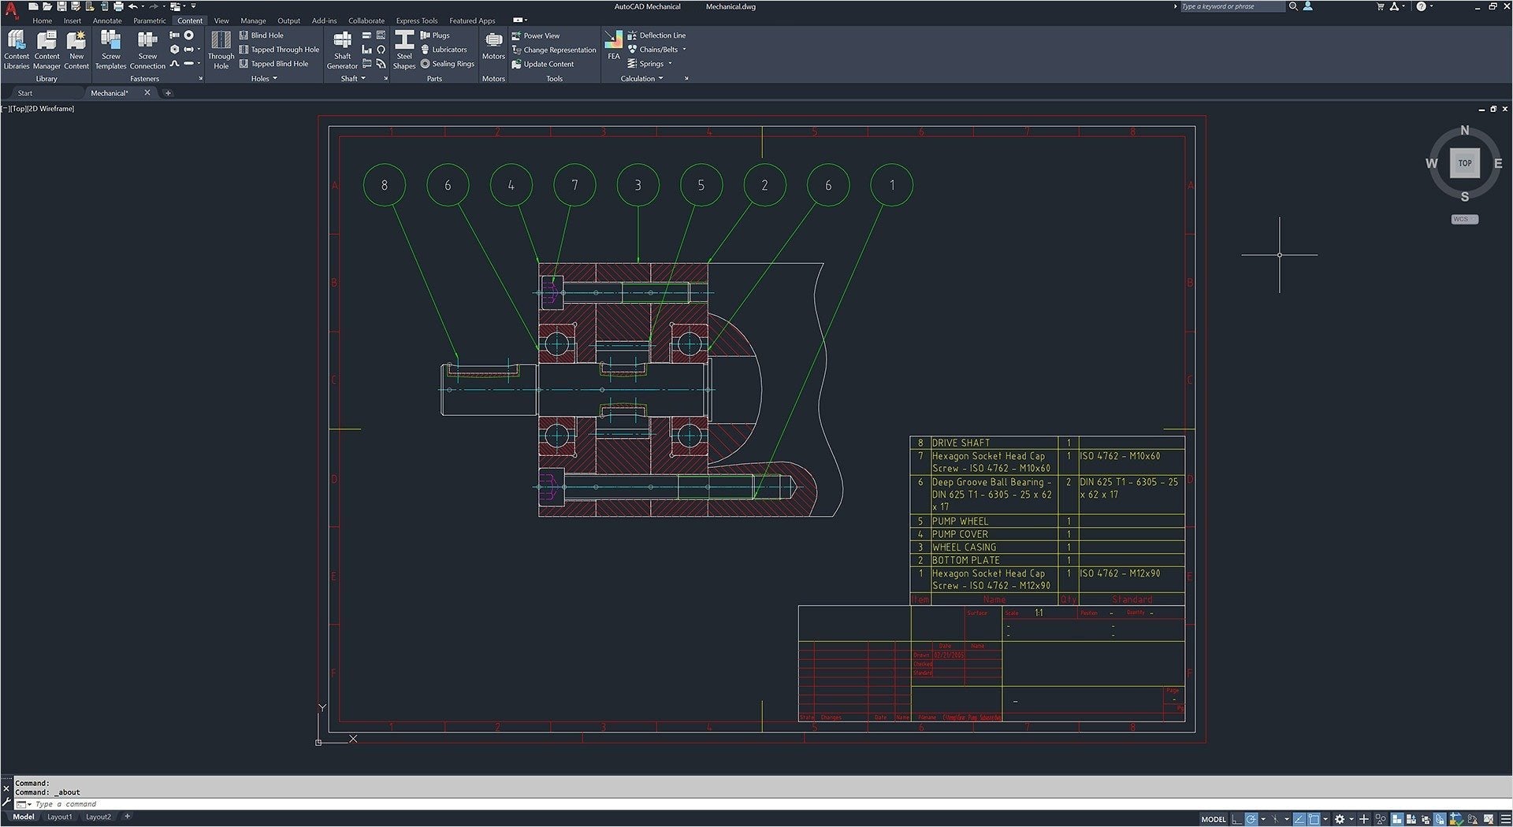The image size is (1513, 827).
Task: Click the keyword search field
Action: (1232, 6)
